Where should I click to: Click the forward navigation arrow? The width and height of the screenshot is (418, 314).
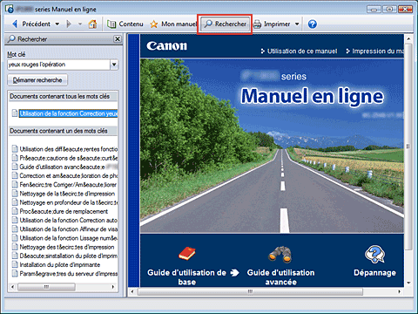(69, 24)
